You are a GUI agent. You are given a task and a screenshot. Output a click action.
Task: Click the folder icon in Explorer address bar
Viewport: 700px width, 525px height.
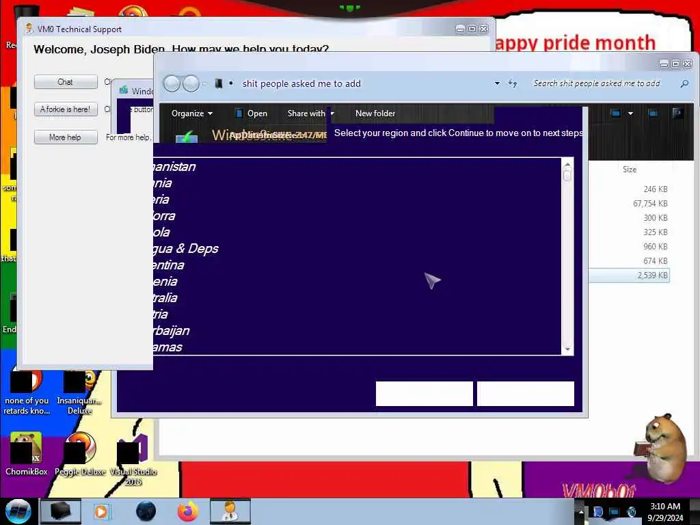coord(219,83)
